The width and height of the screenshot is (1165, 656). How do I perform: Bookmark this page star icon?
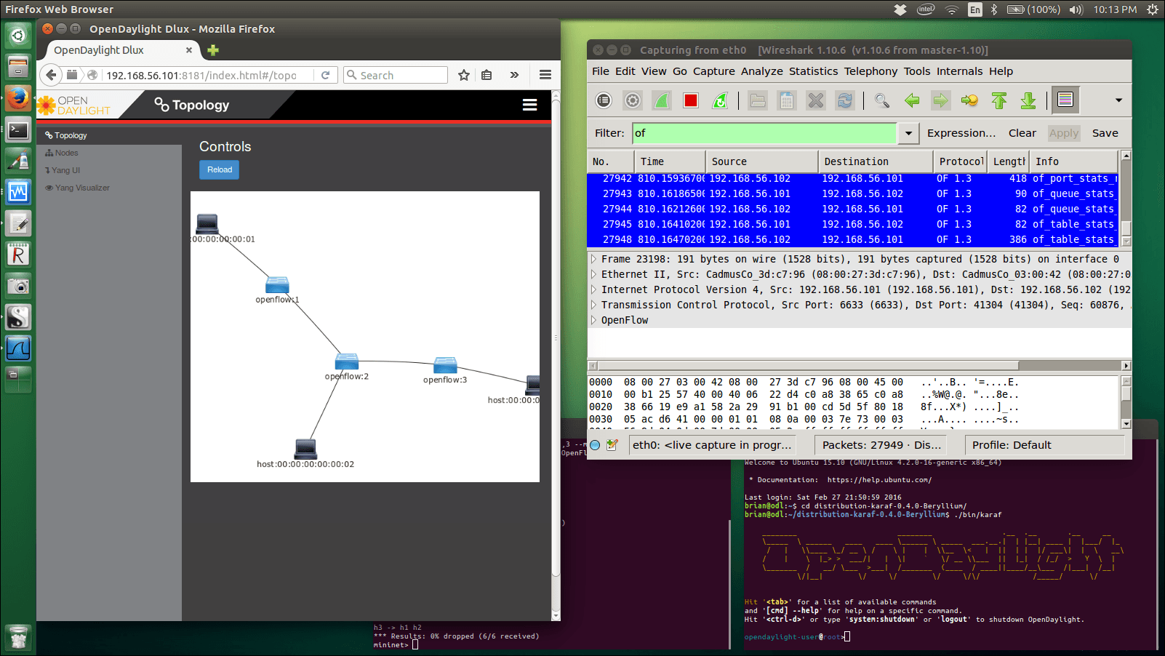coord(464,75)
